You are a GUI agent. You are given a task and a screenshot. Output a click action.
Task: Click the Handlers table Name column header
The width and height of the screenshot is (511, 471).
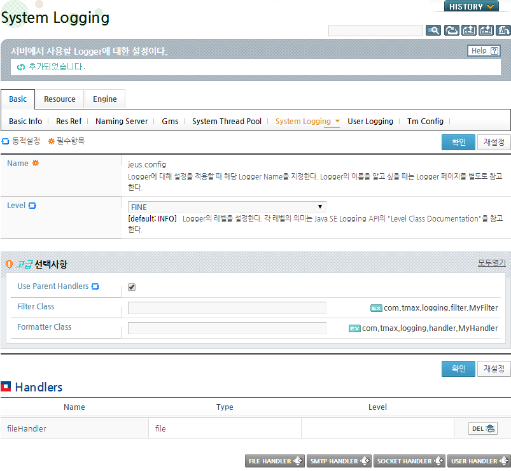pos(74,407)
